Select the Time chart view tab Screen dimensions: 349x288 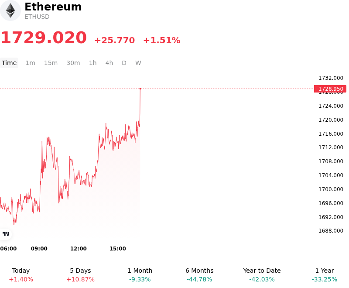(9, 63)
